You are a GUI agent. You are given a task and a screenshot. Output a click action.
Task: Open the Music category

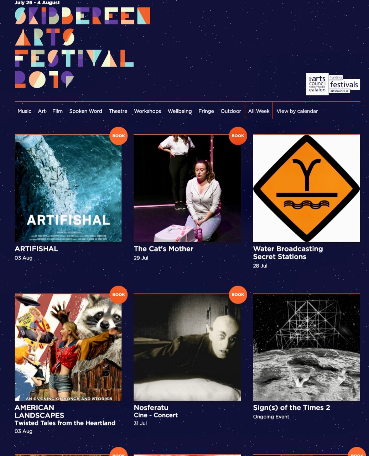[x=24, y=111]
